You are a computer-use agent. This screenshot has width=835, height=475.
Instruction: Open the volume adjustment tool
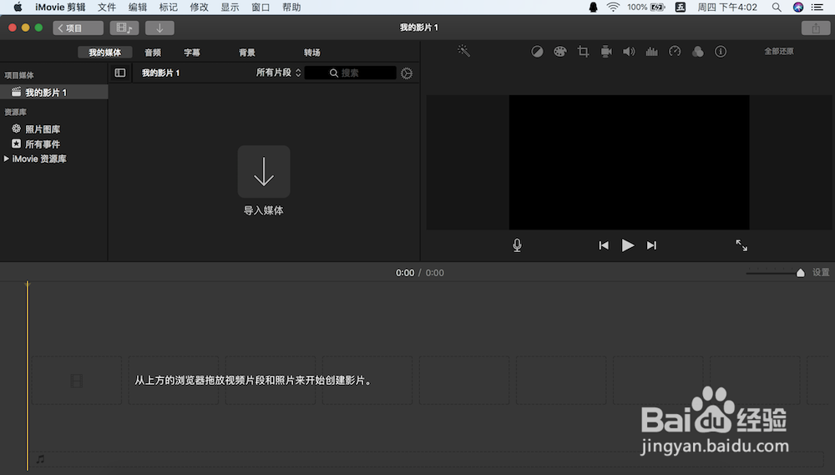click(629, 52)
